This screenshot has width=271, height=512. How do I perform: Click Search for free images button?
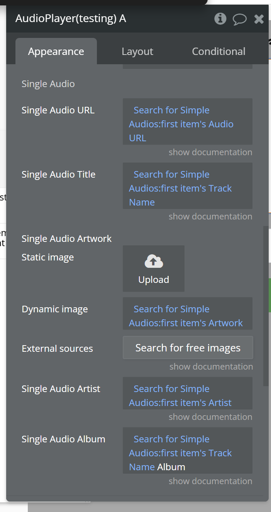[x=188, y=348]
